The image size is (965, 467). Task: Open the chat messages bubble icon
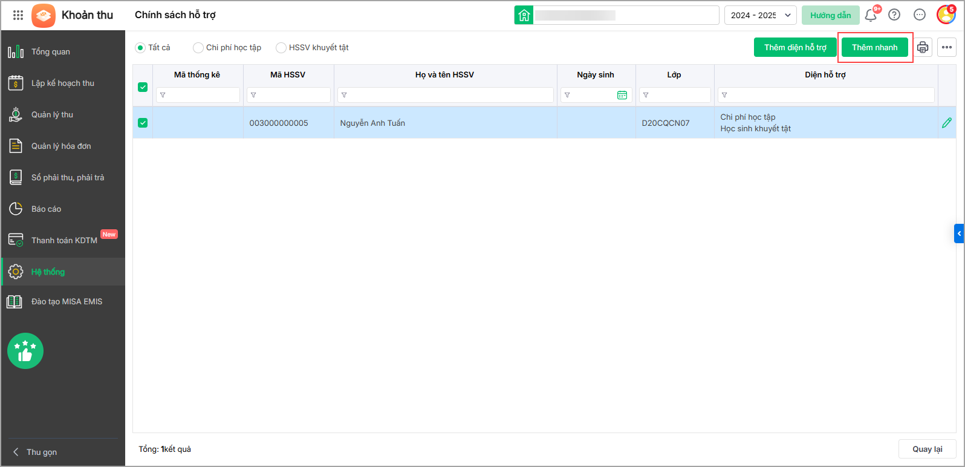pyautogui.click(x=920, y=15)
